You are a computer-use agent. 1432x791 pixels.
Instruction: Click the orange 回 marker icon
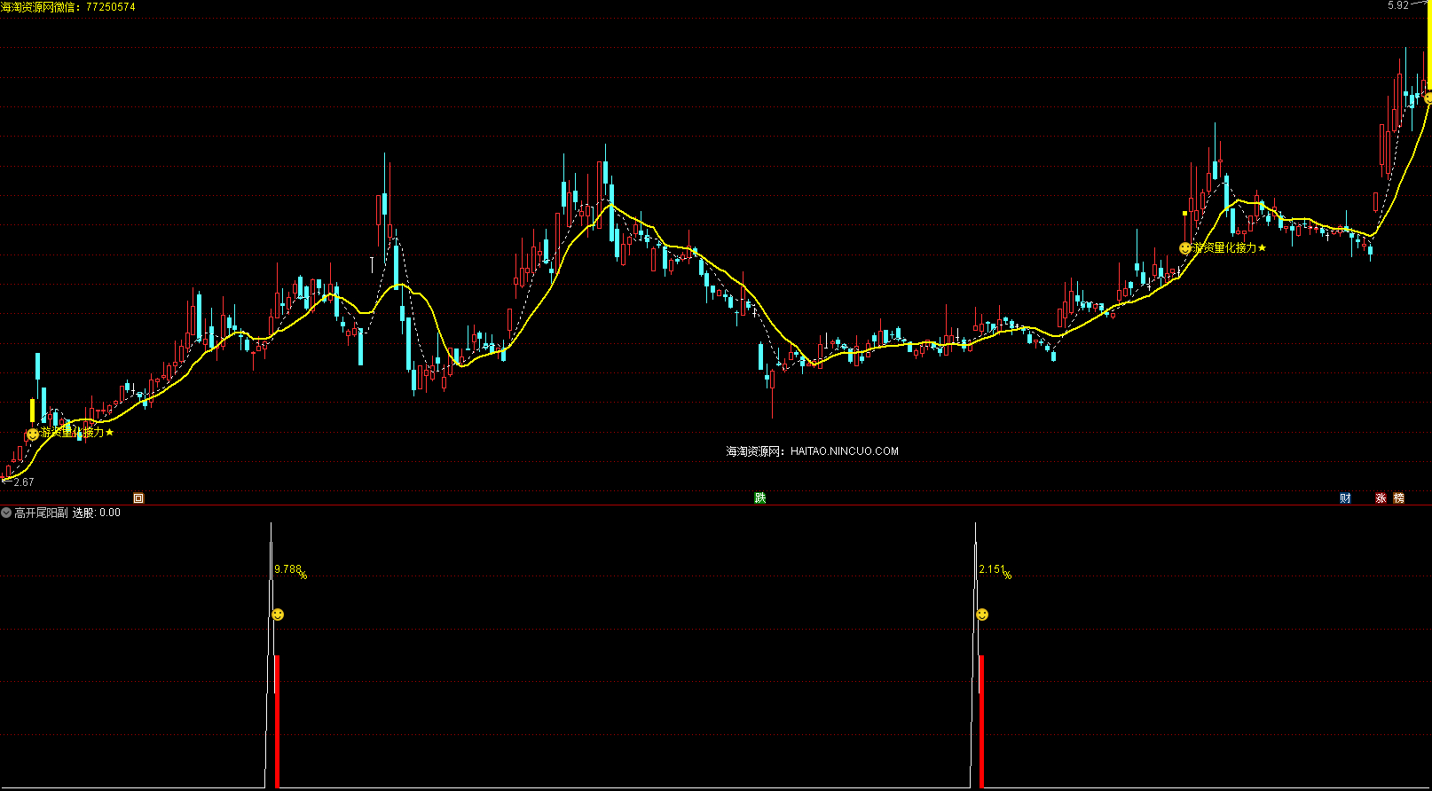[x=138, y=498]
